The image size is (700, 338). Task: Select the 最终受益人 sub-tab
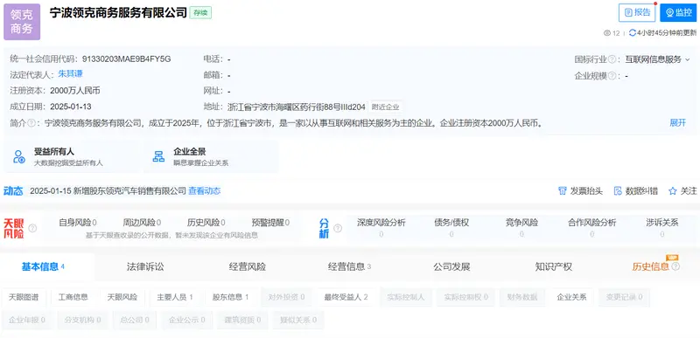(346, 297)
